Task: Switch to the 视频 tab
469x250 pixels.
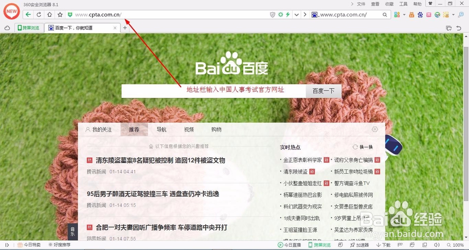Action: [189, 130]
